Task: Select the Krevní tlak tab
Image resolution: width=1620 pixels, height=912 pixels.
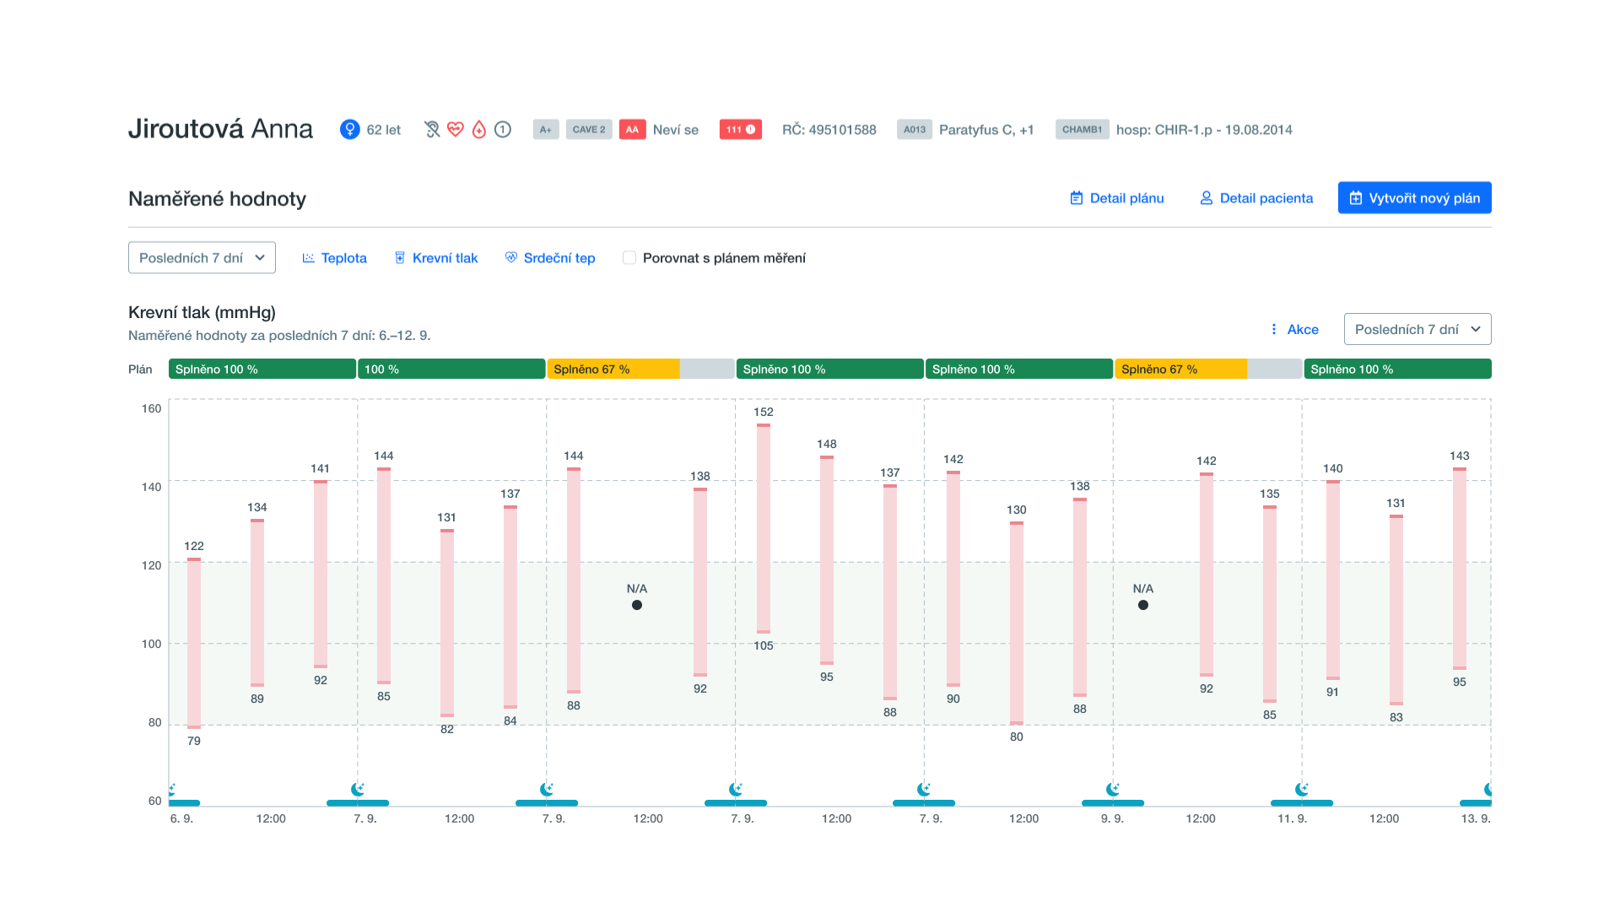Action: [x=436, y=258]
